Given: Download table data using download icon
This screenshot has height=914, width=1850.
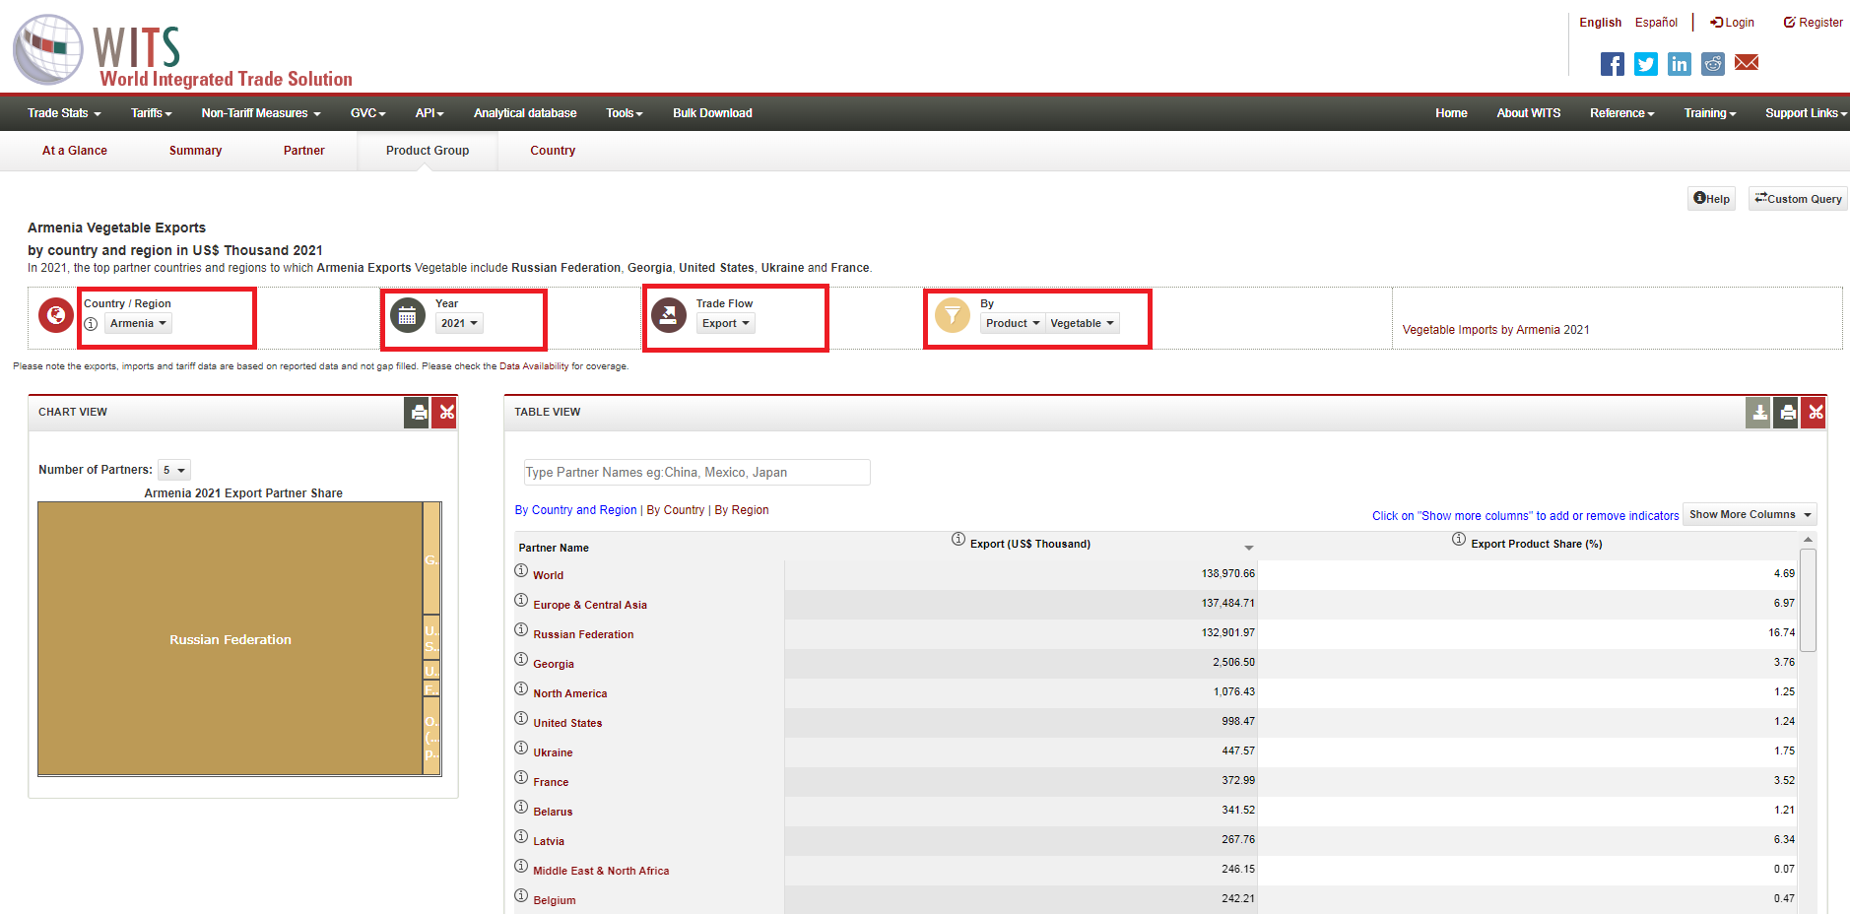Looking at the screenshot, I should tap(1758, 413).
